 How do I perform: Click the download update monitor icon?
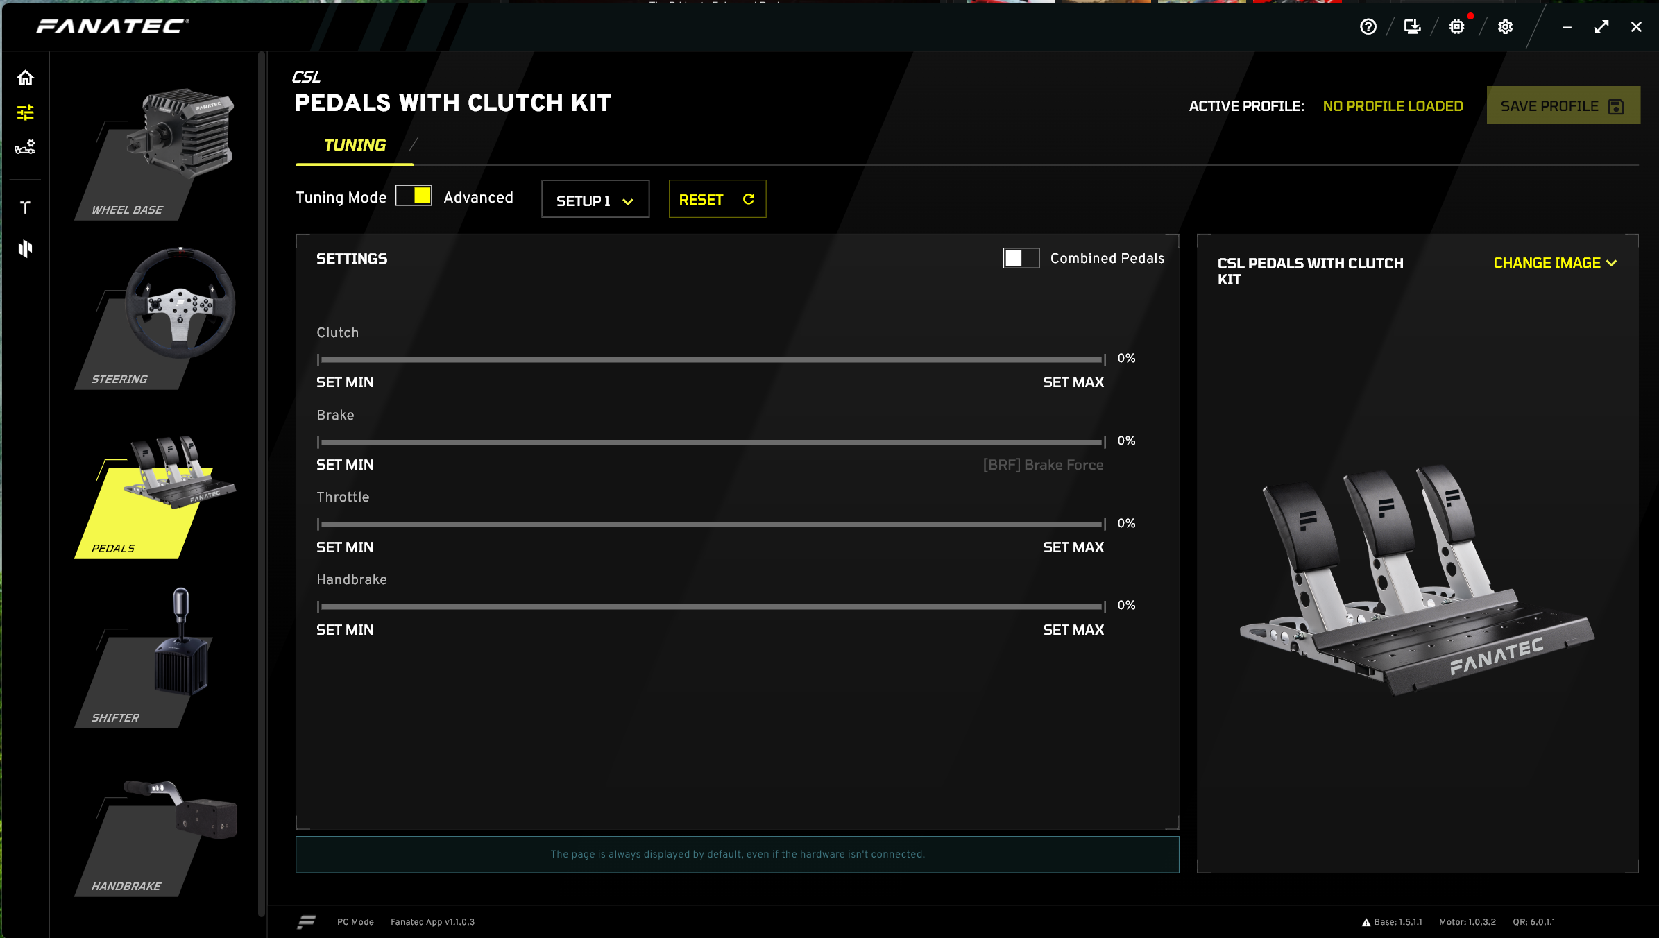pos(1412,27)
